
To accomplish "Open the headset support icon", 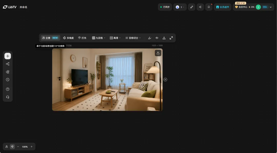I will tap(8, 97).
